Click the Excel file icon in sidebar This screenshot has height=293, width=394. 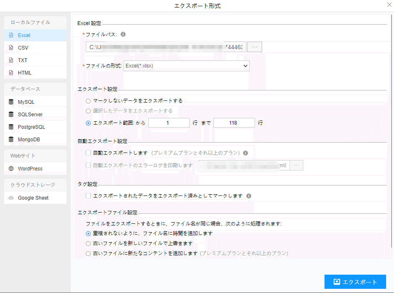pyautogui.click(x=11, y=35)
